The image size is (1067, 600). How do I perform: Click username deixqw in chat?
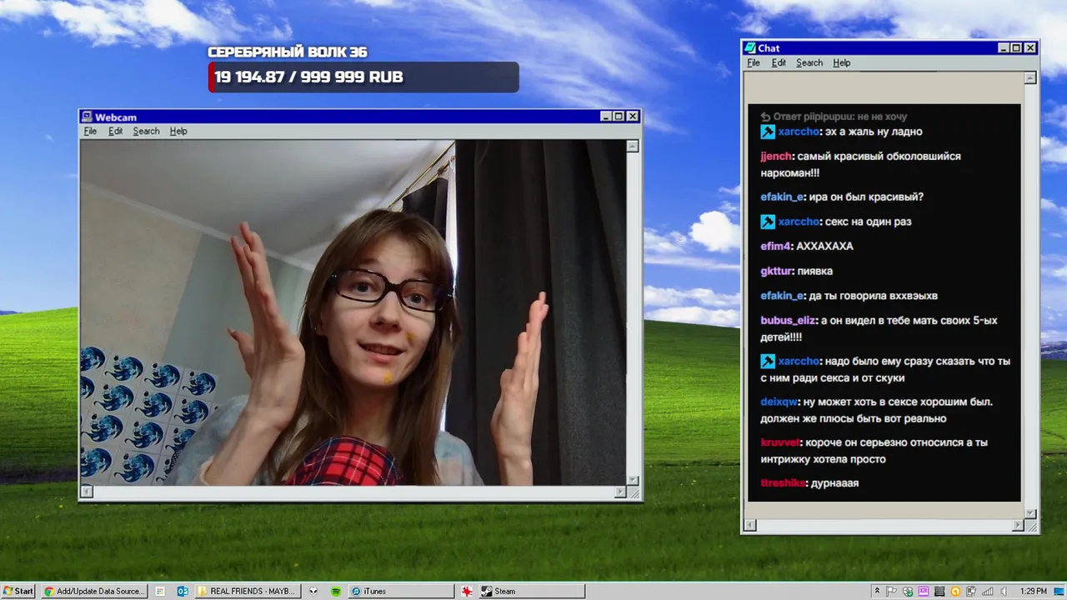(779, 402)
